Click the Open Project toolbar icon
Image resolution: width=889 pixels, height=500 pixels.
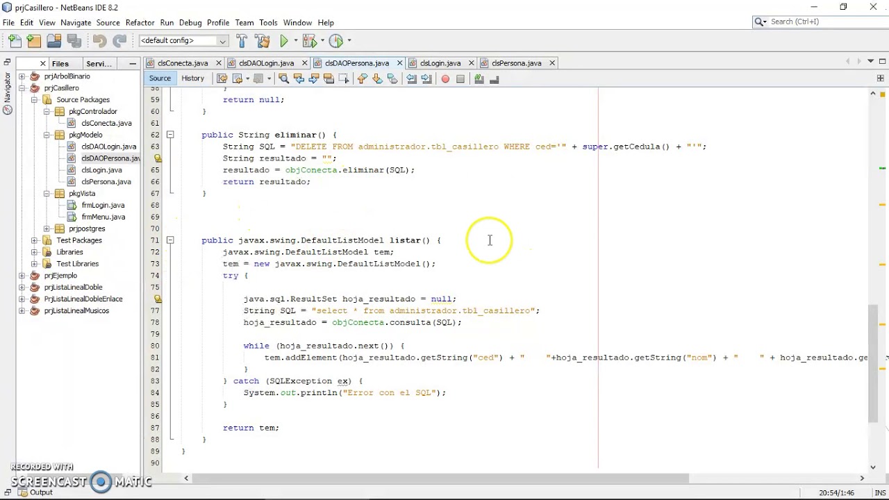(53, 41)
